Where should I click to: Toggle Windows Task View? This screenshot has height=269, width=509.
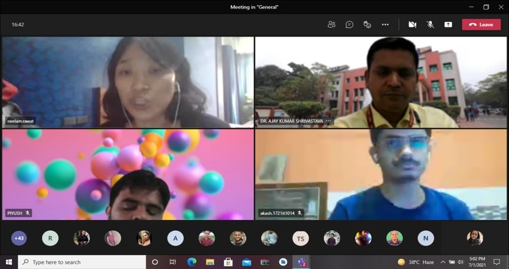pos(173,262)
